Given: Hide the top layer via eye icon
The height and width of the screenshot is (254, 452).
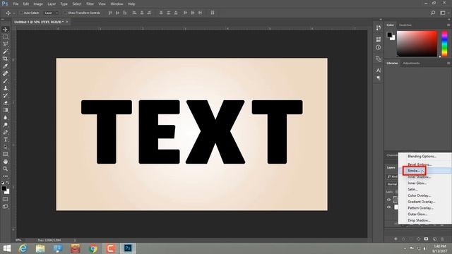Looking at the screenshot, I should click(x=388, y=200).
